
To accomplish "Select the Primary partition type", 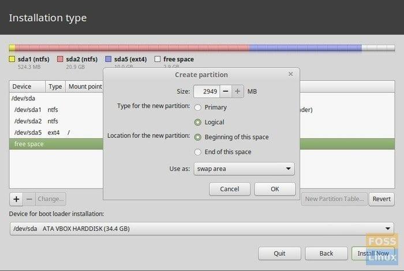I will [198, 107].
